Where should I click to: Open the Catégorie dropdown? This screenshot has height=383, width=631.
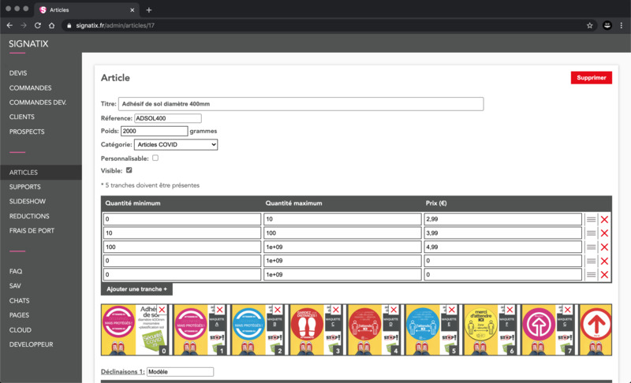176,145
